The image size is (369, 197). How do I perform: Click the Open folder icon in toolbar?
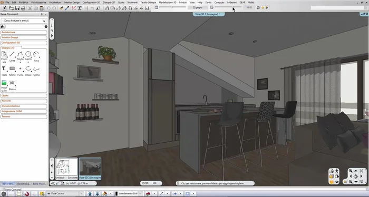click(x=11, y=8)
